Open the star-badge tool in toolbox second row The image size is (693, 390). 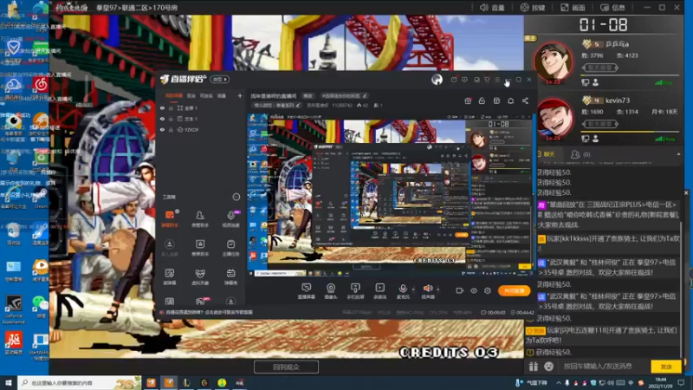click(200, 248)
